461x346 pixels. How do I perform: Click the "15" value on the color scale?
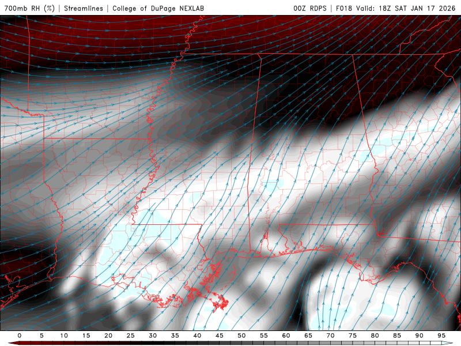pyautogui.click(x=86, y=336)
